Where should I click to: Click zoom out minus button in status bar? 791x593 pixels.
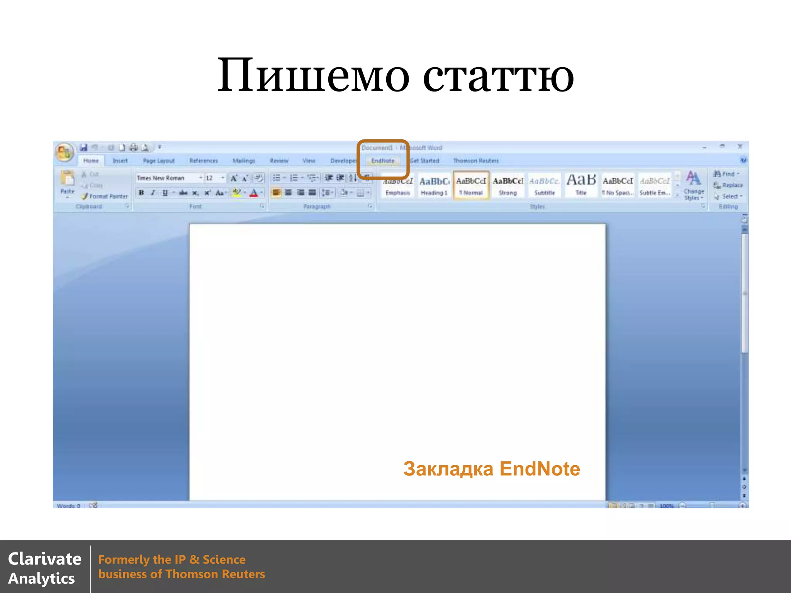tap(683, 505)
